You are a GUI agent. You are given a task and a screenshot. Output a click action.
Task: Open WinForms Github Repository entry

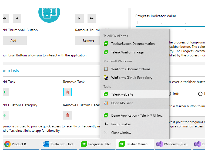pyautogui.click(x=135, y=77)
